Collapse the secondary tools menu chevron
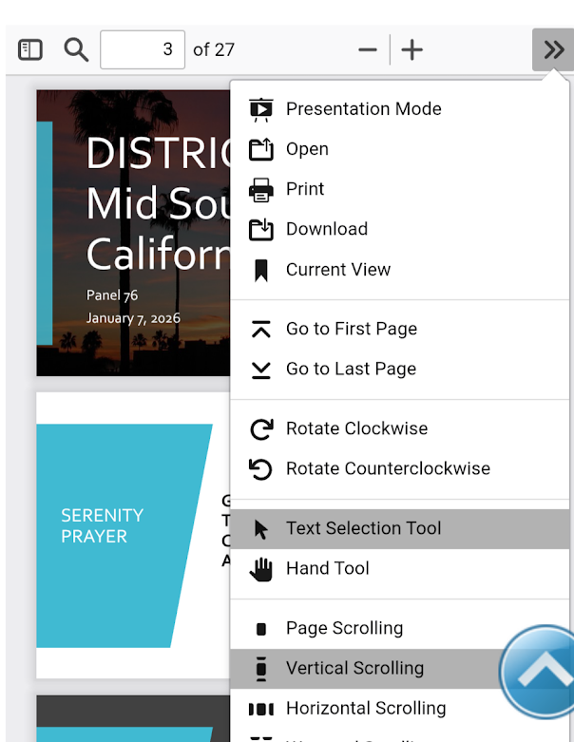The width and height of the screenshot is (574, 742). coord(553,49)
